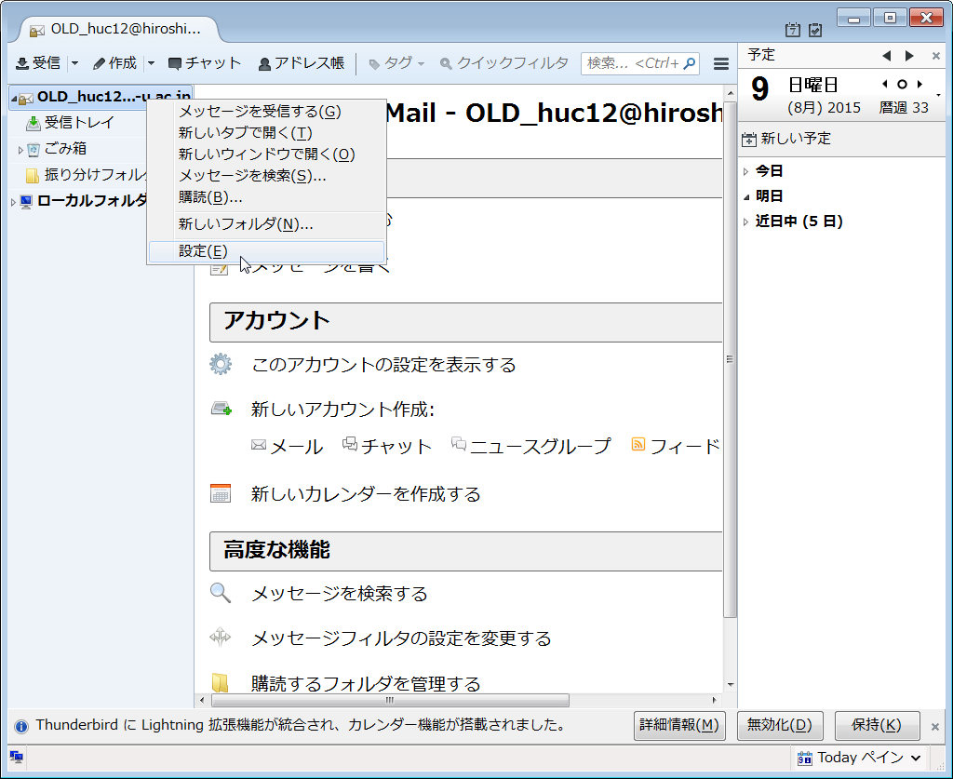
Task: Click the 検索 search input field
Action: pyautogui.click(x=639, y=63)
